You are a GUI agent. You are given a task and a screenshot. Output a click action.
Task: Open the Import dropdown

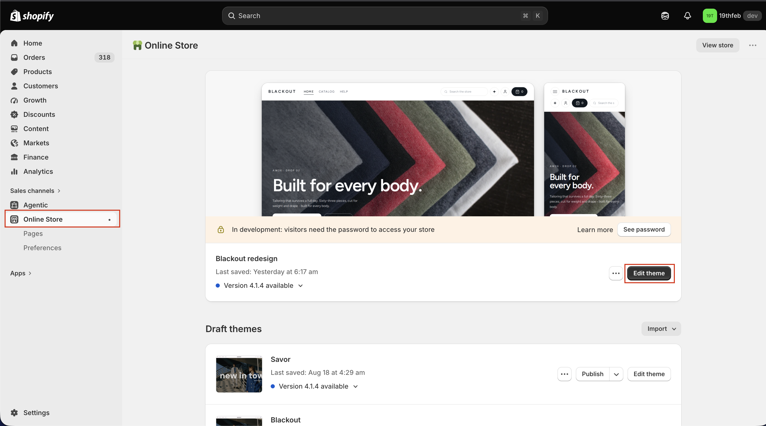tap(661, 329)
